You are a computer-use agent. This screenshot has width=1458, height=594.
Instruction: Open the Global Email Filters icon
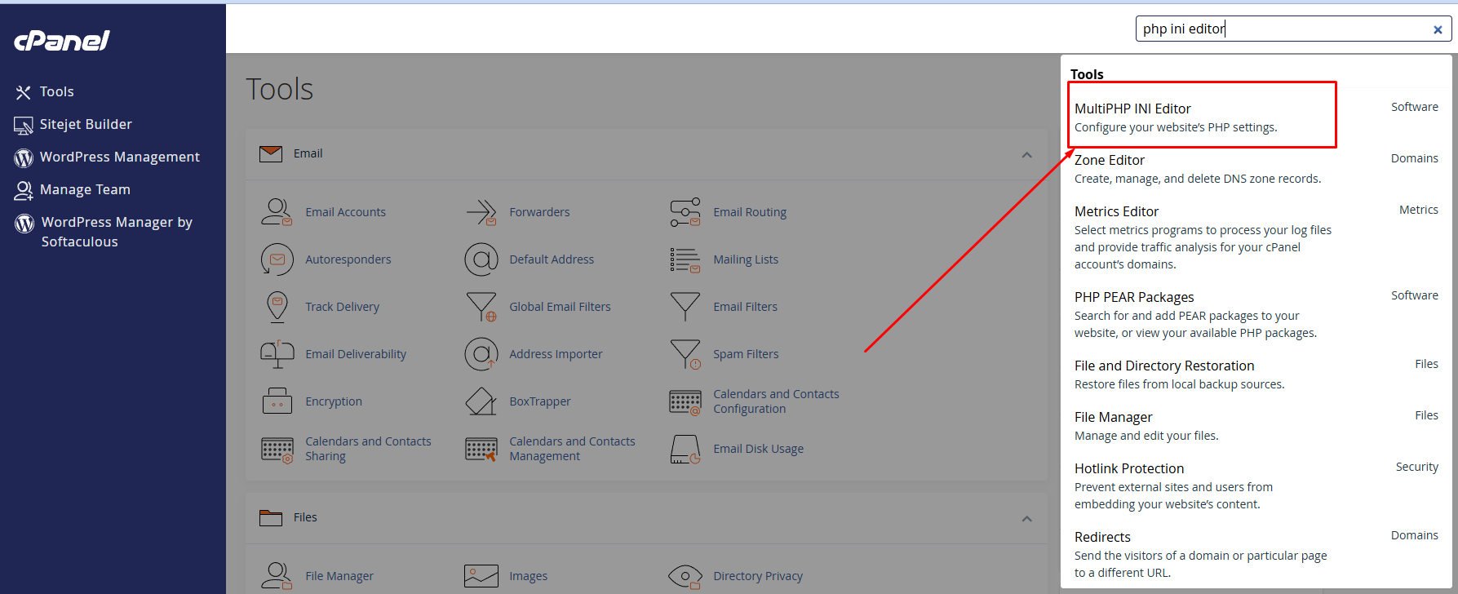481,307
